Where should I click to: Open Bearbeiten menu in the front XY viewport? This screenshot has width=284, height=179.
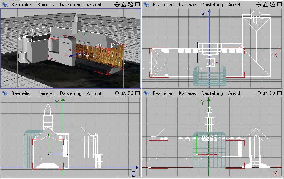(x=163, y=93)
